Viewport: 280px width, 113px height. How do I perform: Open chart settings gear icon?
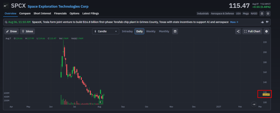(x=266, y=32)
